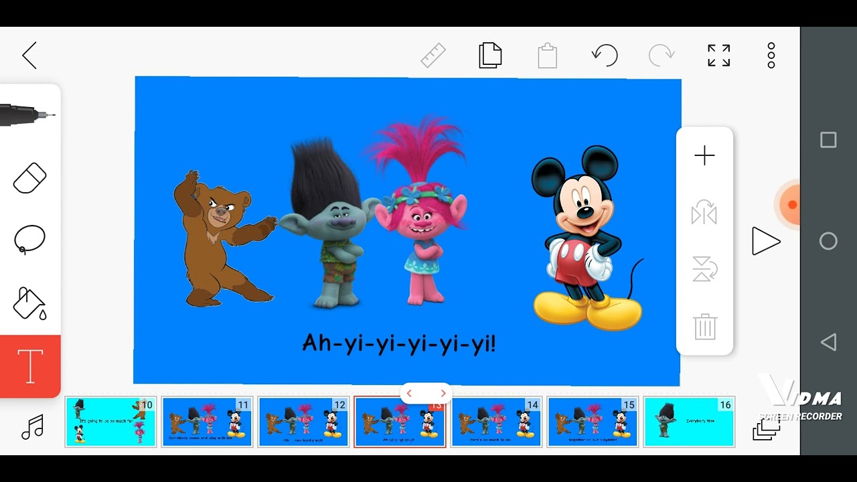Toggle the ruler tool
857x482 pixels.
click(433, 56)
